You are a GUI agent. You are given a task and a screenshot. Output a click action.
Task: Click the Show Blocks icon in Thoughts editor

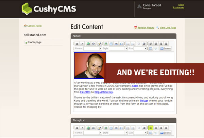tap(151, 133)
